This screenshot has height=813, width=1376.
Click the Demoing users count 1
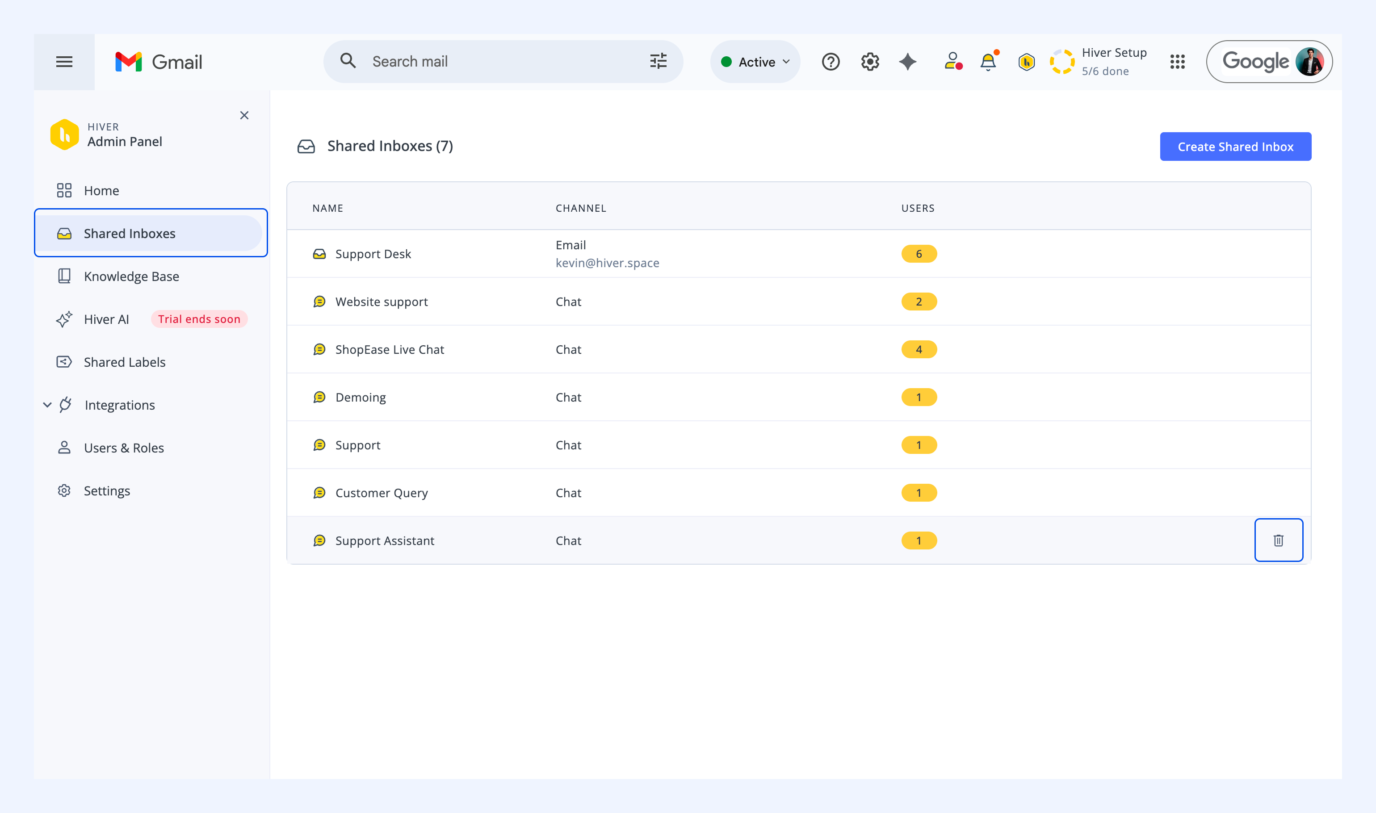coord(919,397)
